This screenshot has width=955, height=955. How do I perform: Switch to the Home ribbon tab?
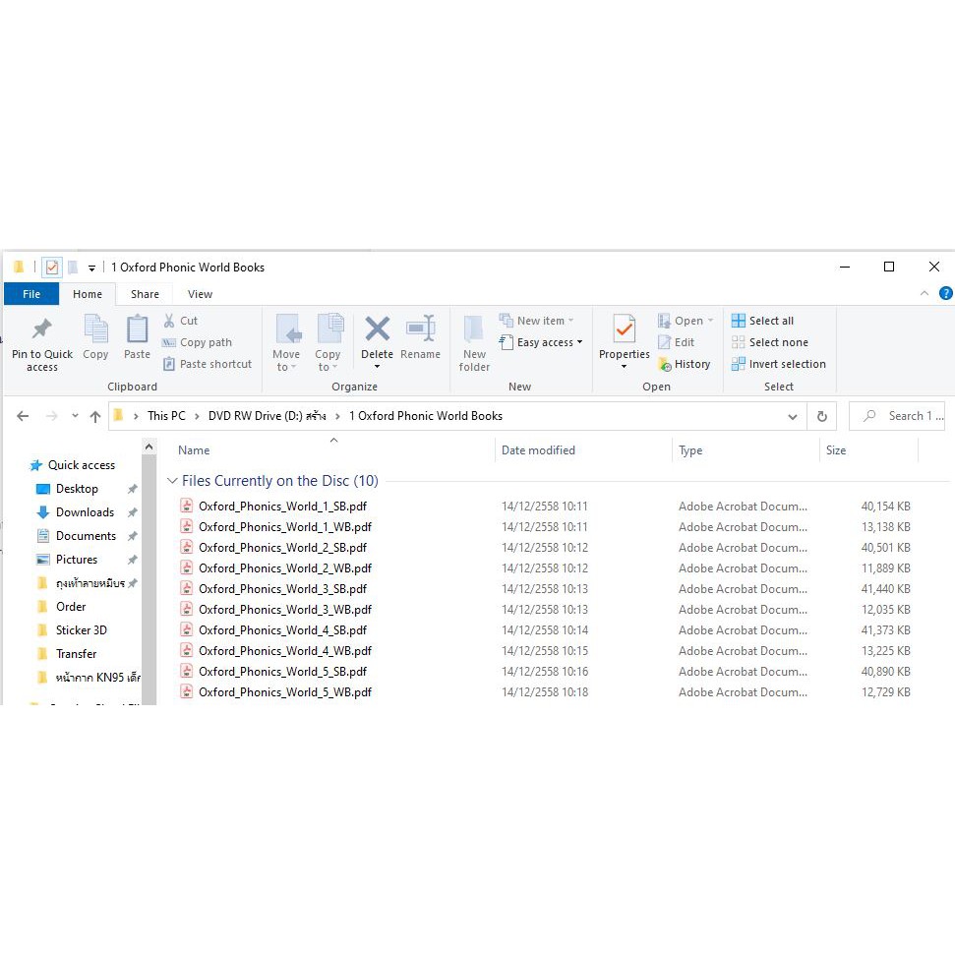click(88, 294)
